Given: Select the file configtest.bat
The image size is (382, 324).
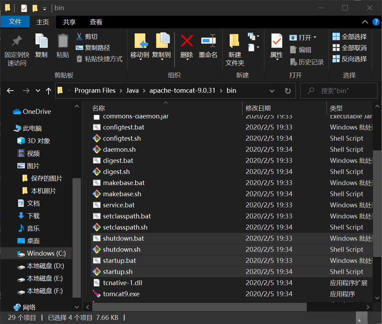Looking at the screenshot, I should tap(232, 127).
